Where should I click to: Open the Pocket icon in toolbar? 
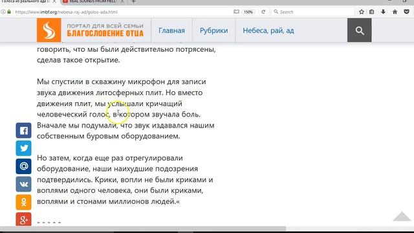407,12
